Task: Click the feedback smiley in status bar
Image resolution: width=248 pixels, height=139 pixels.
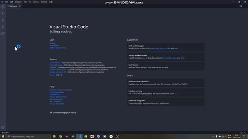Action: [x=241, y=132]
